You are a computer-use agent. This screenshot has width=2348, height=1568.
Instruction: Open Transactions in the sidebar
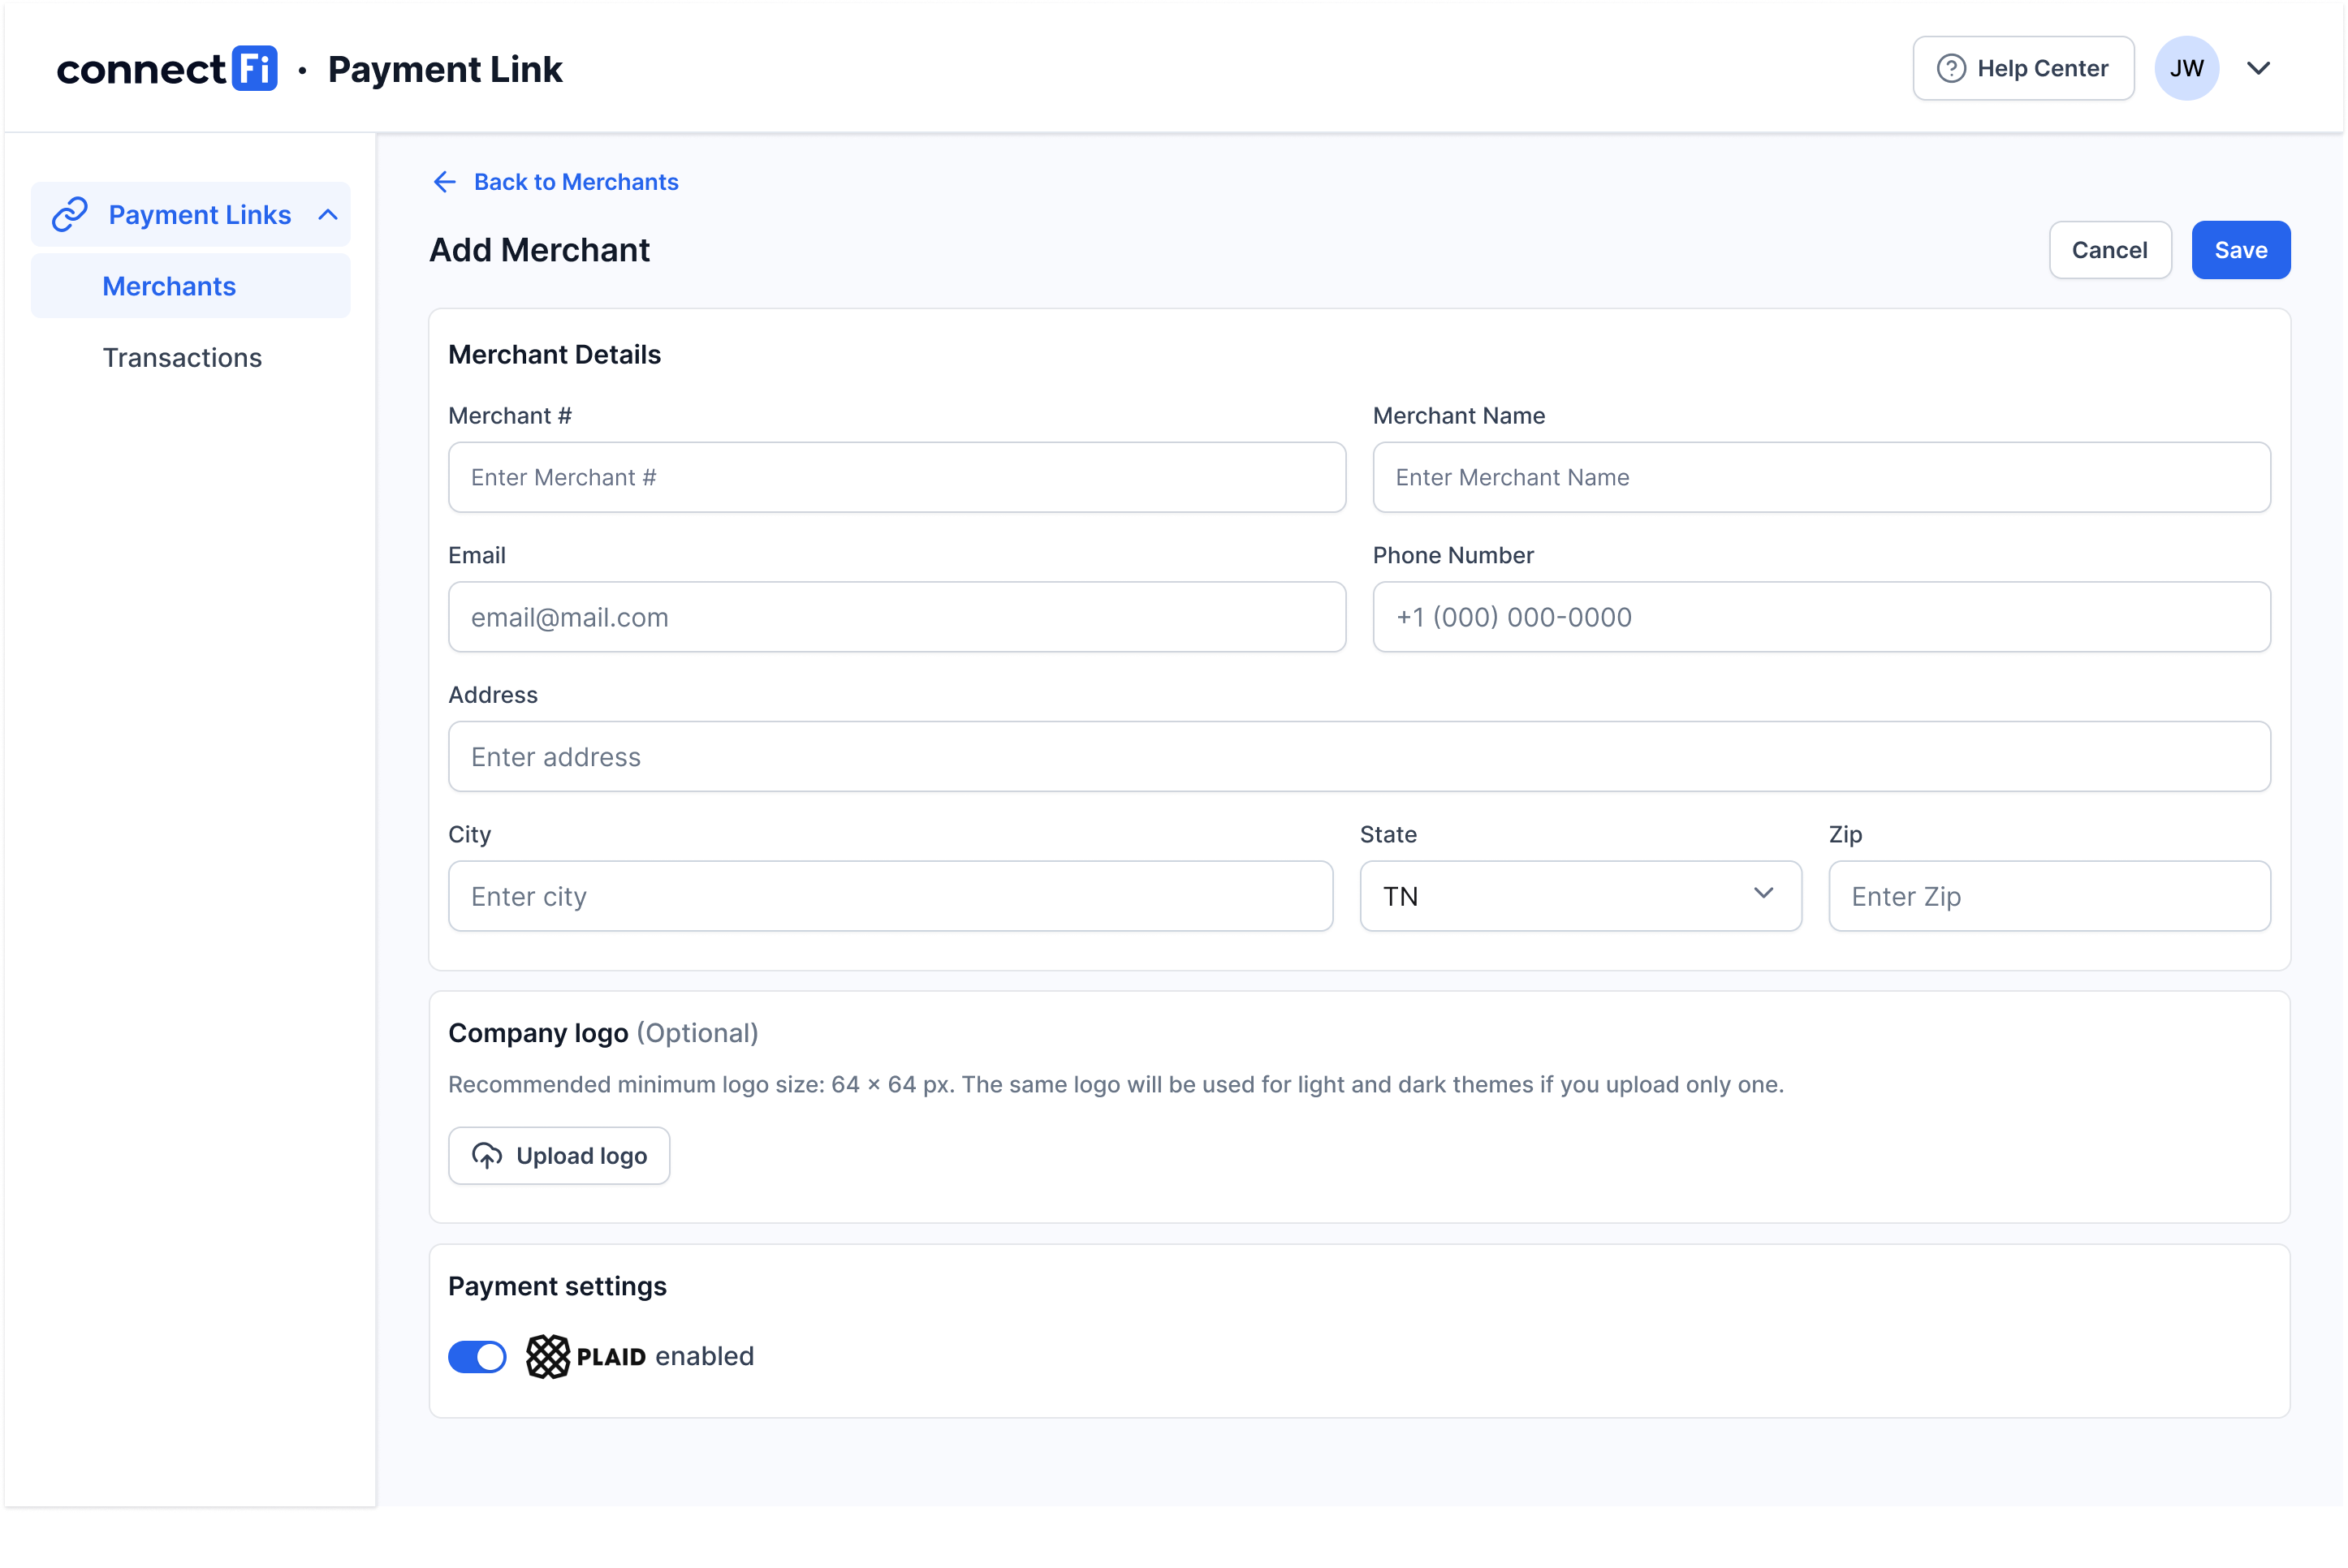[182, 358]
